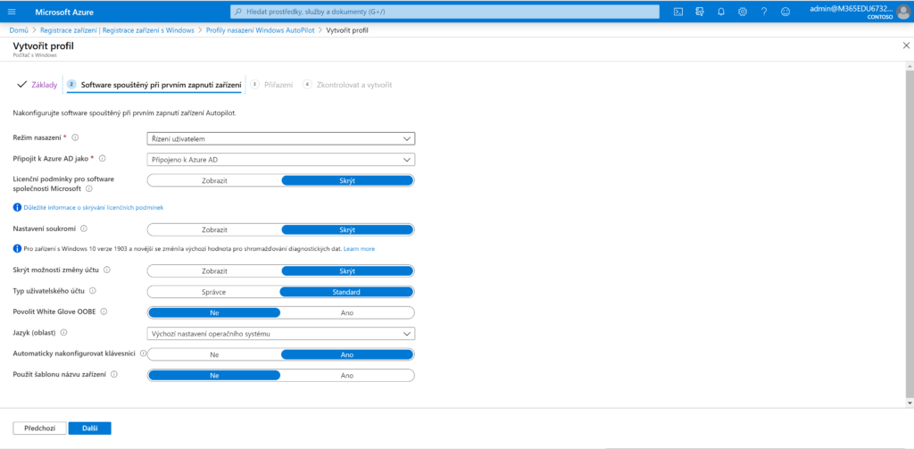Open the Learn more link
Viewport: 914px width, 449px height.
point(359,248)
